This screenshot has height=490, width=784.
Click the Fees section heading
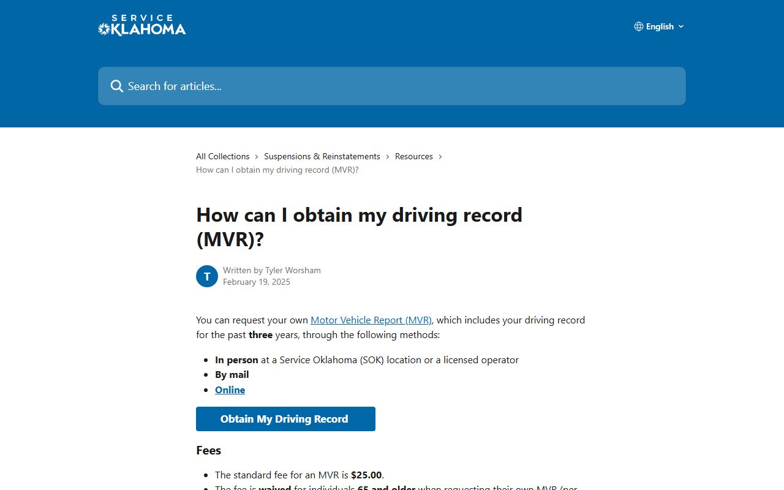coord(208,450)
